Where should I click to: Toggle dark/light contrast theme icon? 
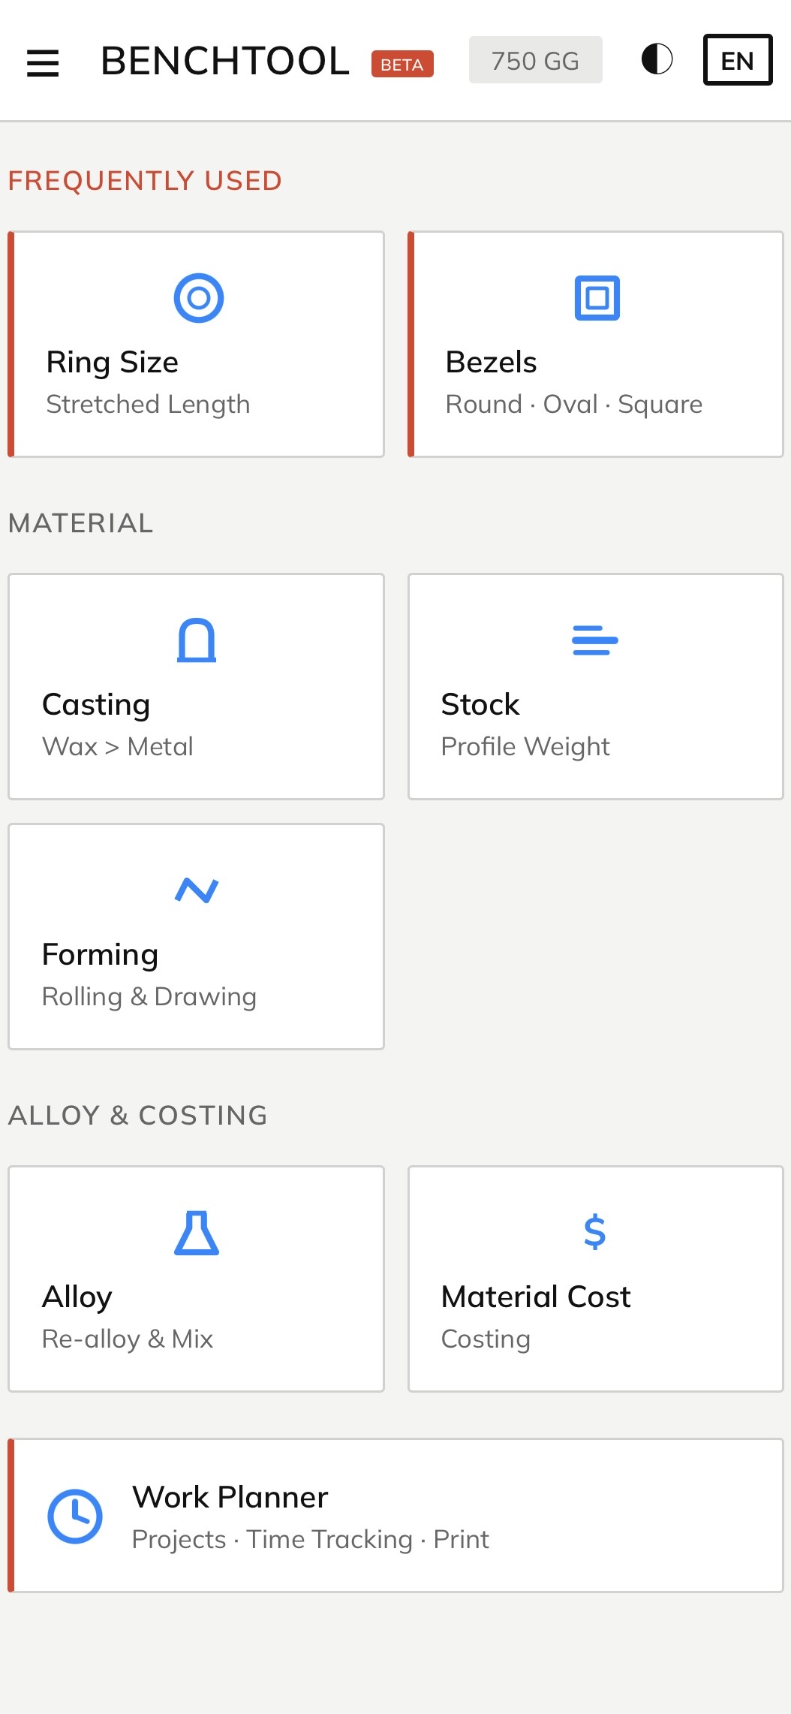pyautogui.click(x=657, y=59)
